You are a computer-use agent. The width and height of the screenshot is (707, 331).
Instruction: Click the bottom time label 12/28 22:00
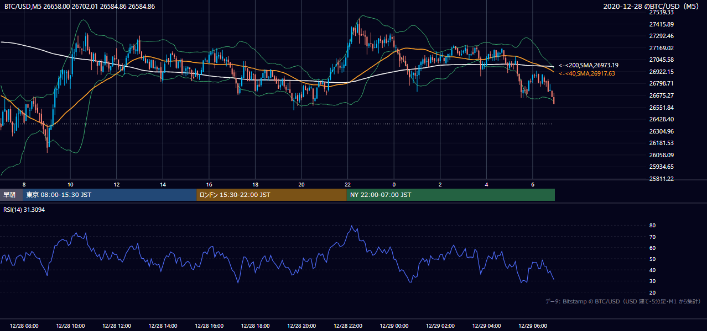coord(347,326)
